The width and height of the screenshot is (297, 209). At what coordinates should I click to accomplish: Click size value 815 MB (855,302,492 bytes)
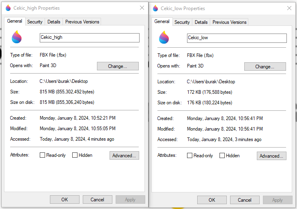click(67, 92)
